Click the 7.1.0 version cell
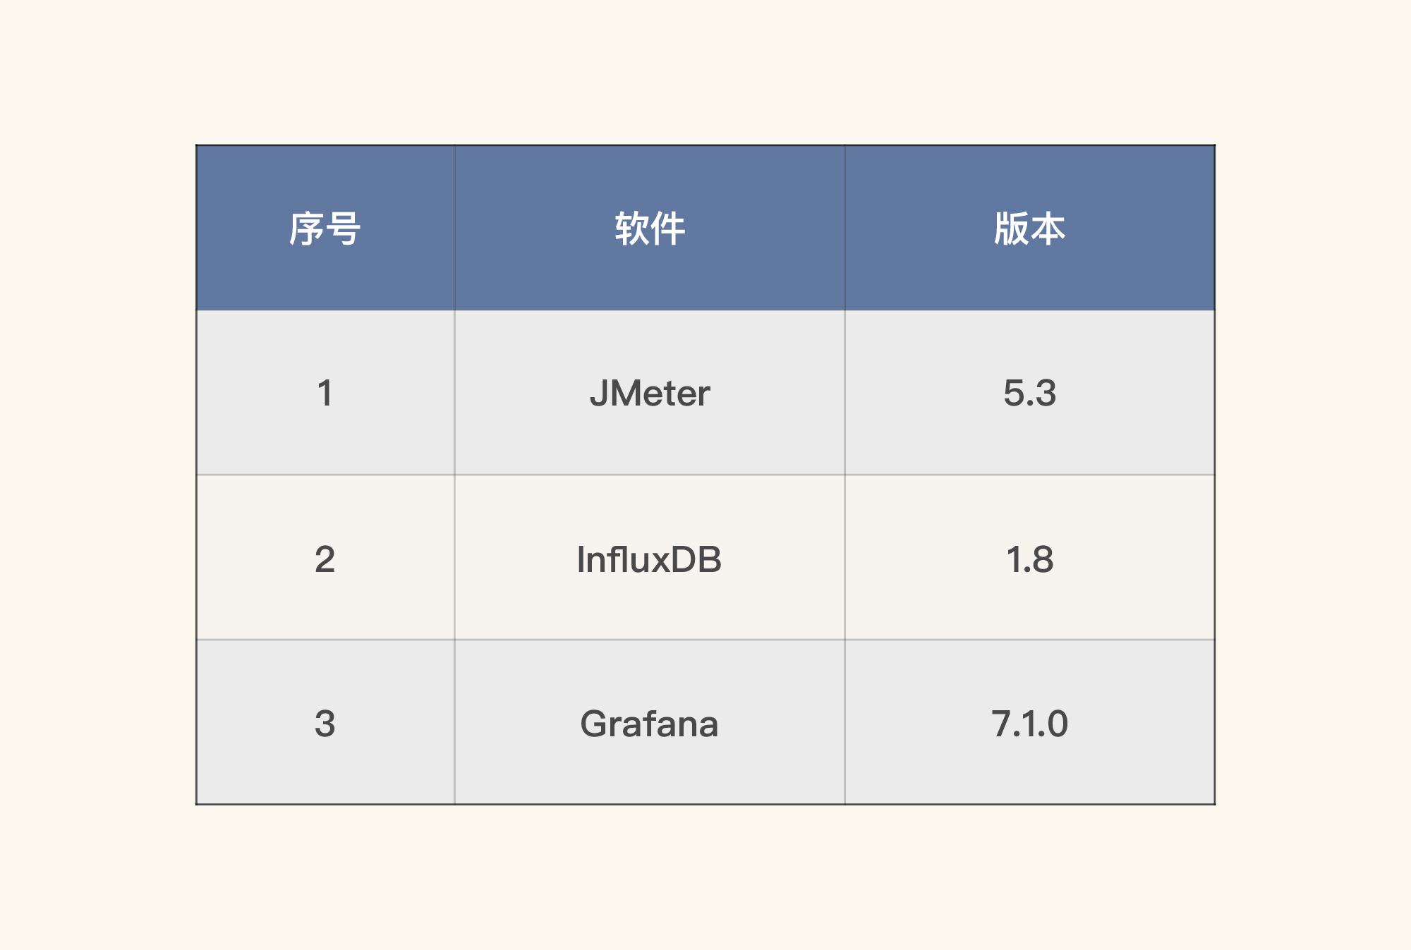 (1029, 724)
